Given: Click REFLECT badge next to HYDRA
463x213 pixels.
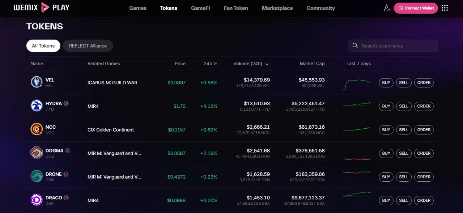Looking at the screenshot, I should [66, 103].
